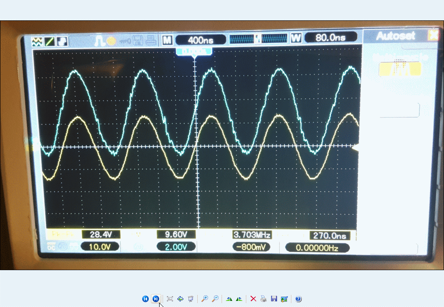Advance to the next image
This screenshot has width=444, height=307.
[x=156, y=299]
